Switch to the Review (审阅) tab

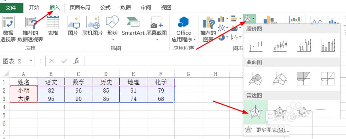146,8
